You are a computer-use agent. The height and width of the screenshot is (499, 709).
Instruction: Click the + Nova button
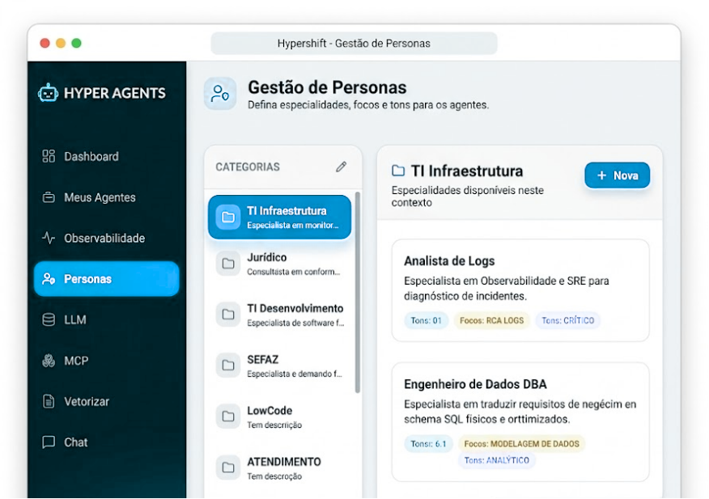617,175
